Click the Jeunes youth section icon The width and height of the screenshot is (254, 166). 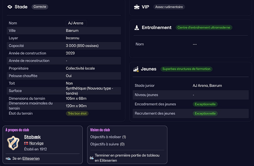137,69
